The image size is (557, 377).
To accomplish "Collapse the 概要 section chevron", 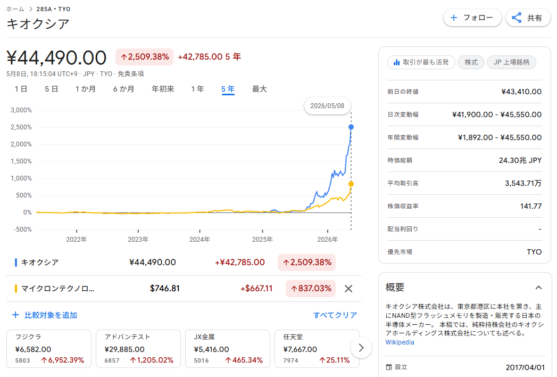I will tap(538, 288).
